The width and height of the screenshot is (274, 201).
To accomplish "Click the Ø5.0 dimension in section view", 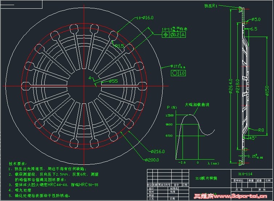I will [256, 19].
